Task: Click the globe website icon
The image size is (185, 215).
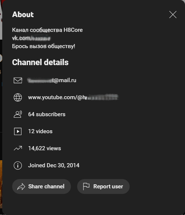Action: (x=18, y=97)
